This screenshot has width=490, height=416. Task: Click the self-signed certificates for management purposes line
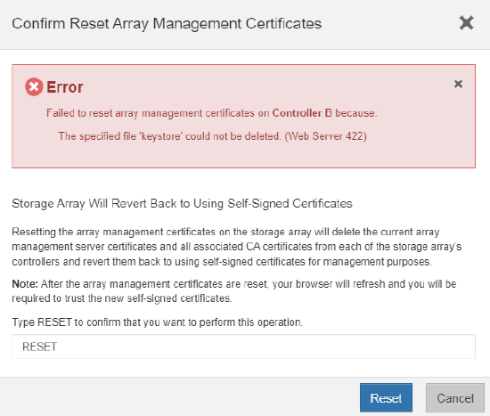click(222, 262)
